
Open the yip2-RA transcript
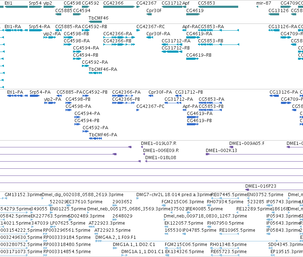coord(49,37)
